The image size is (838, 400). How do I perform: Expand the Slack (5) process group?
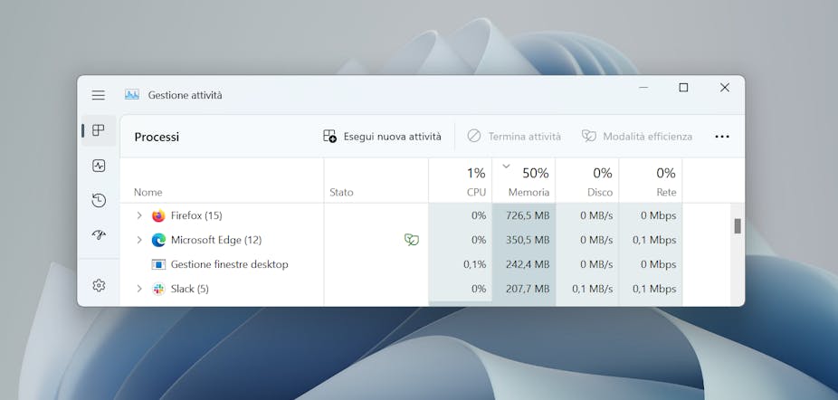point(139,289)
